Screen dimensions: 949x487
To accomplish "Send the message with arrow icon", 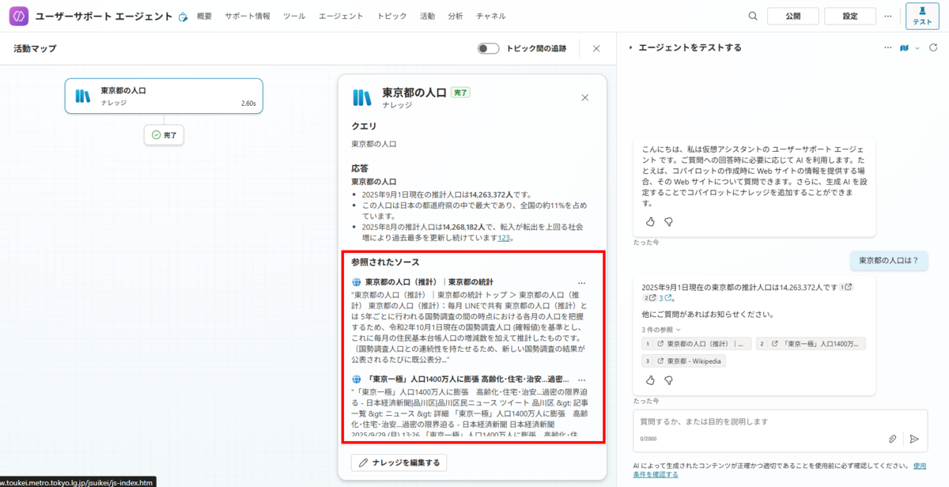I will coord(914,439).
